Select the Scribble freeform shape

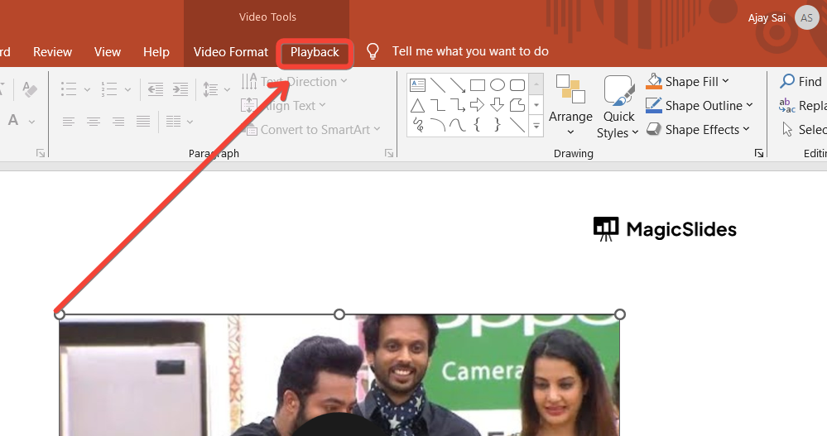[x=418, y=125]
